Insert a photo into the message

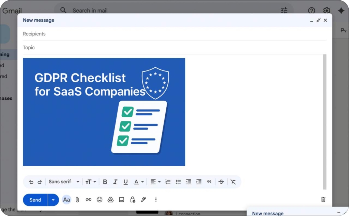coord(121,200)
